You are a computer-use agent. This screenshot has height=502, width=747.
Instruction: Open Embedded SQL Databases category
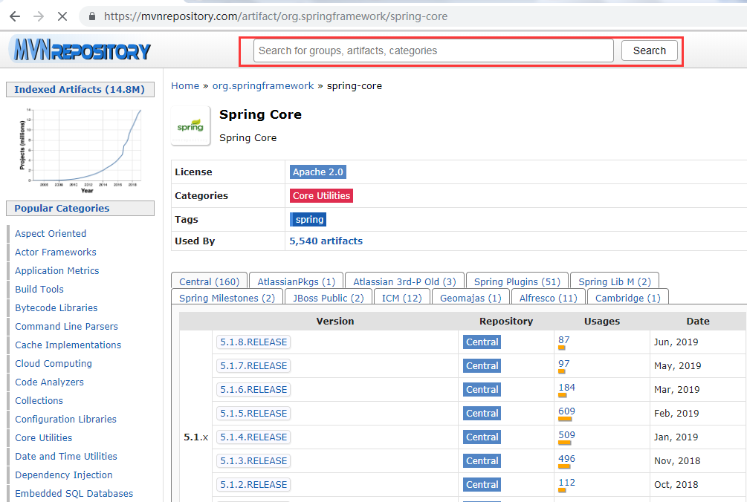[x=74, y=493]
